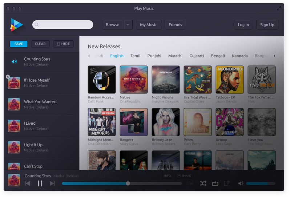
Task: Click the Browse button
Action: (x=112, y=25)
